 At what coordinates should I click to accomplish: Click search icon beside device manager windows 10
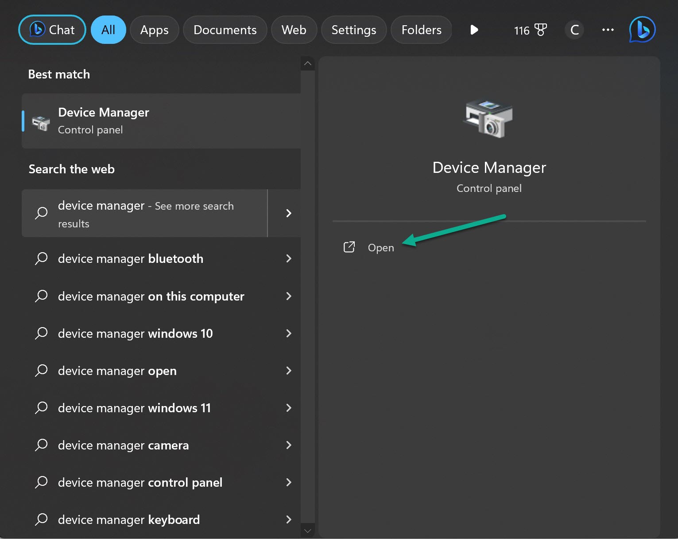point(41,333)
